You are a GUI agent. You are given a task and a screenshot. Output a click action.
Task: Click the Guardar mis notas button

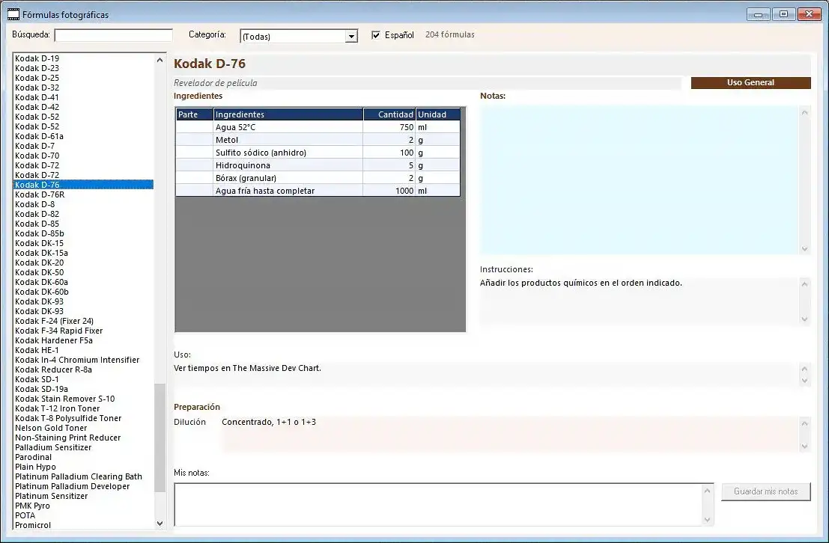(x=765, y=491)
